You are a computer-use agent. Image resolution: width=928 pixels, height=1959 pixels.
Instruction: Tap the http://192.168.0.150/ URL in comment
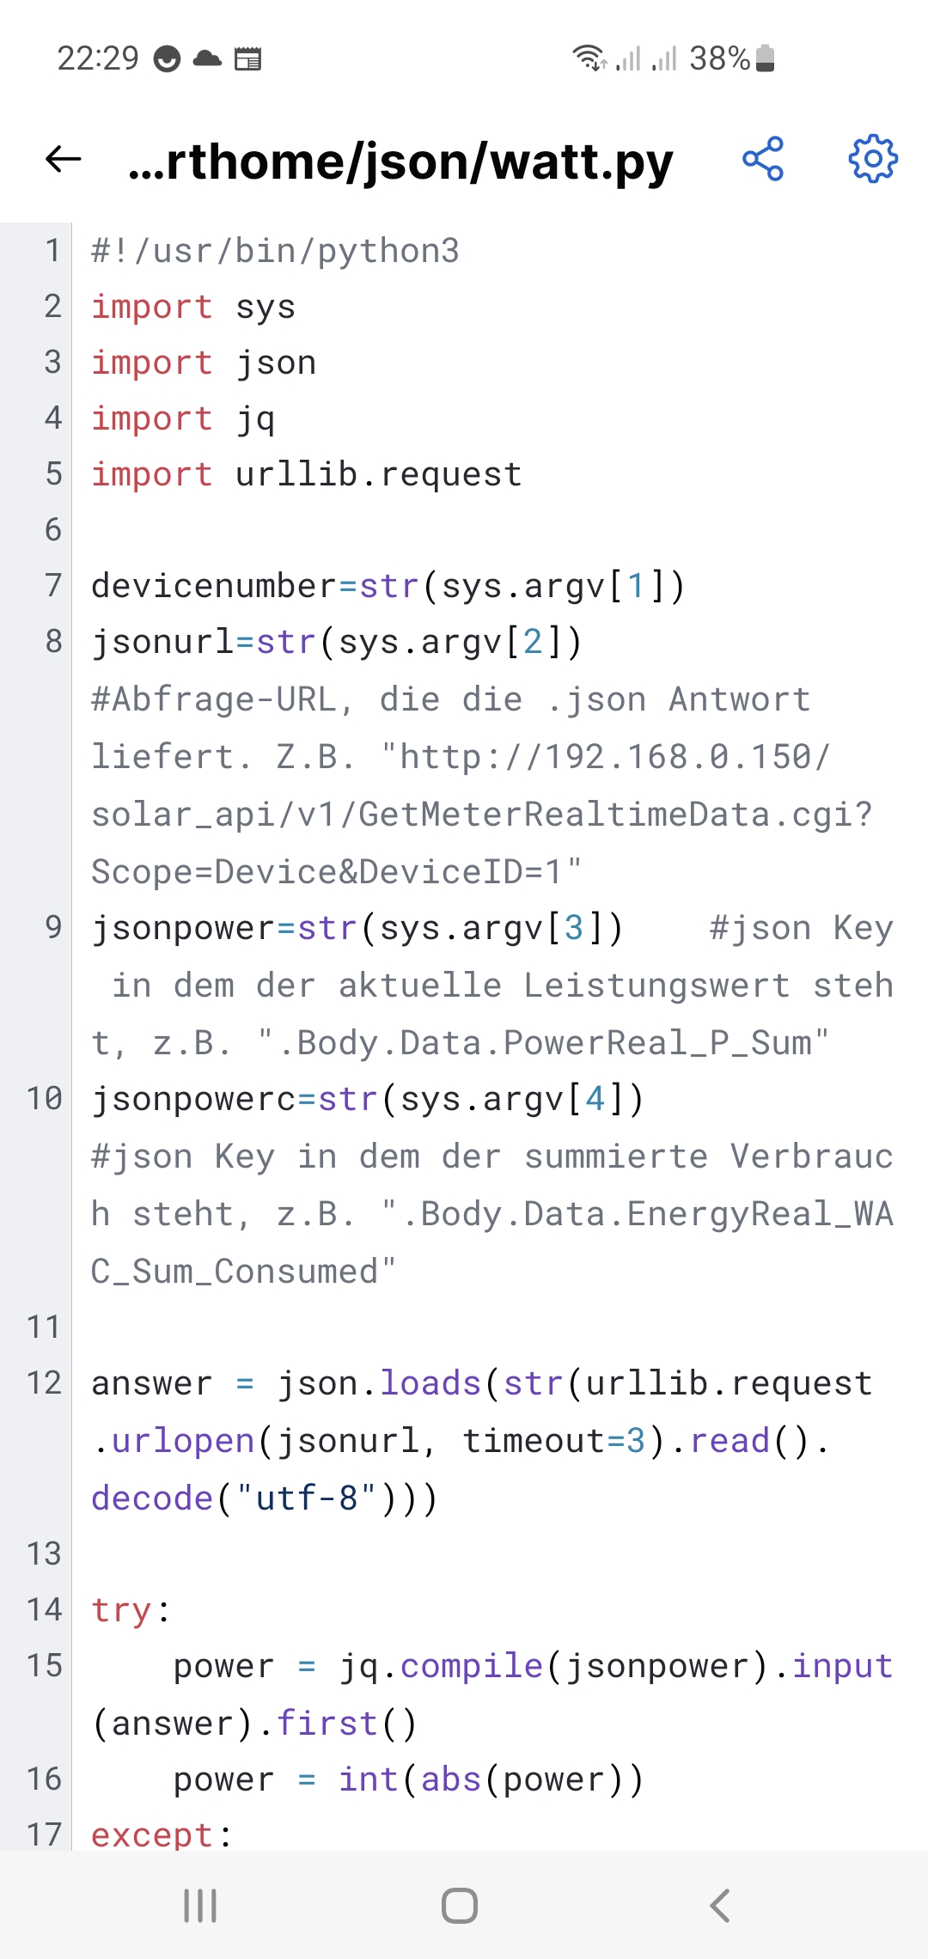click(x=605, y=757)
